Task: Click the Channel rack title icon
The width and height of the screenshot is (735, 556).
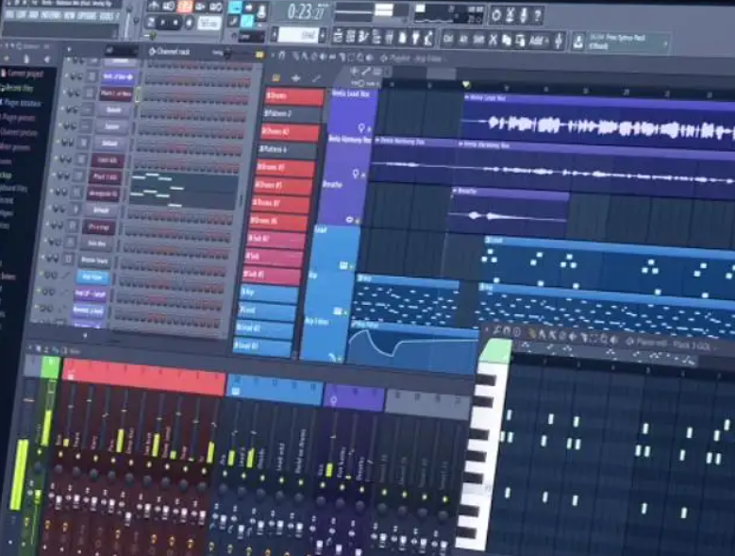Action: 152,52
